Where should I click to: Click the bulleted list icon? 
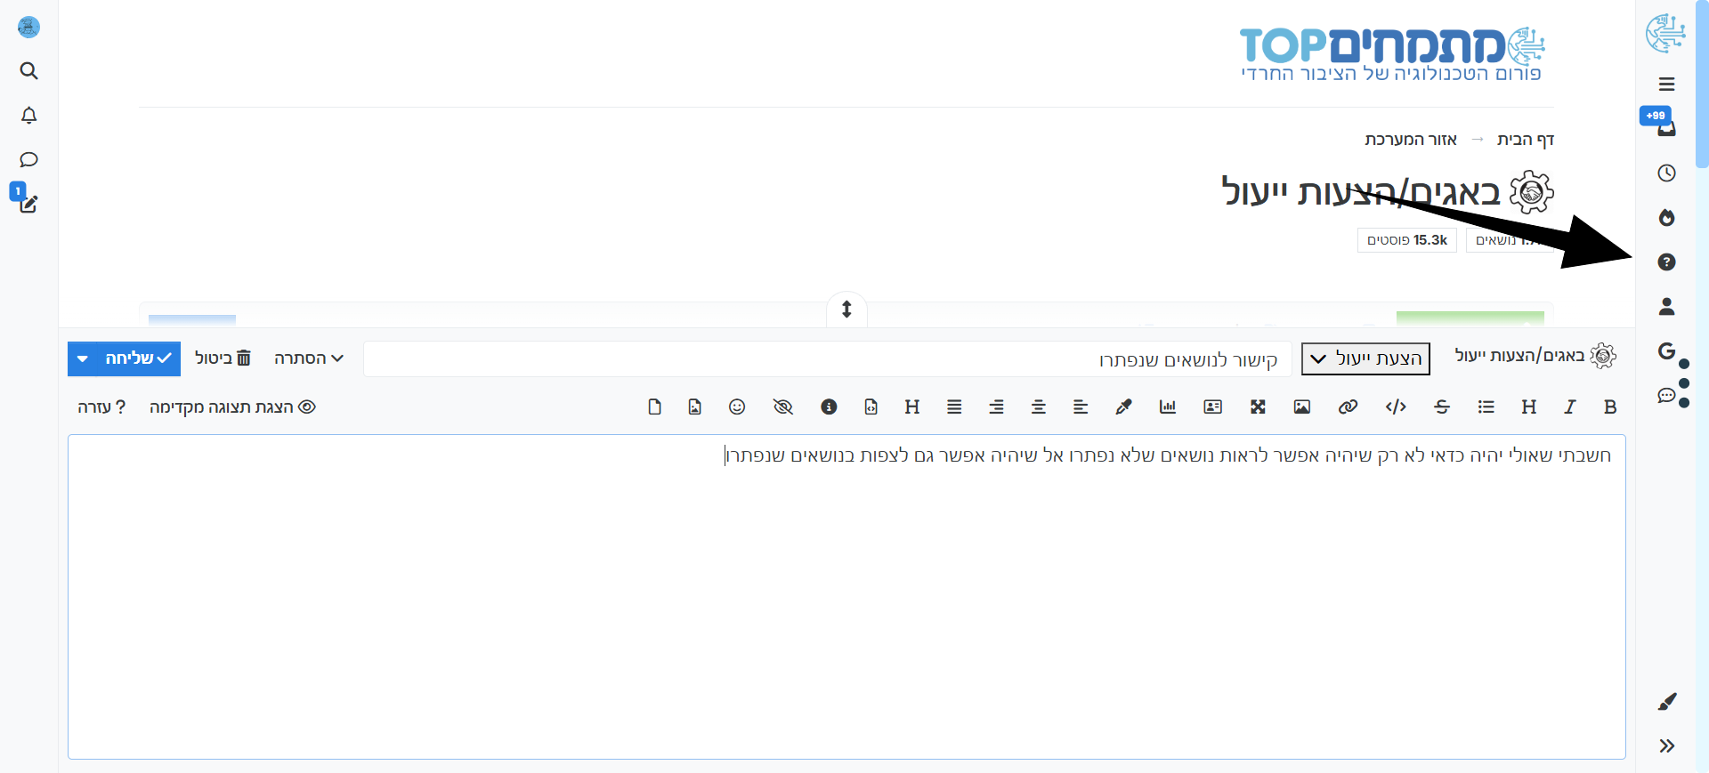(1486, 407)
